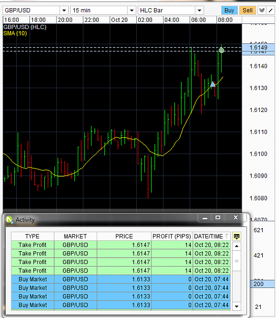The height and width of the screenshot is (318, 276).
Task: Click the 22:00 time axis label
Action: pyautogui.click(x=91, y=20)
